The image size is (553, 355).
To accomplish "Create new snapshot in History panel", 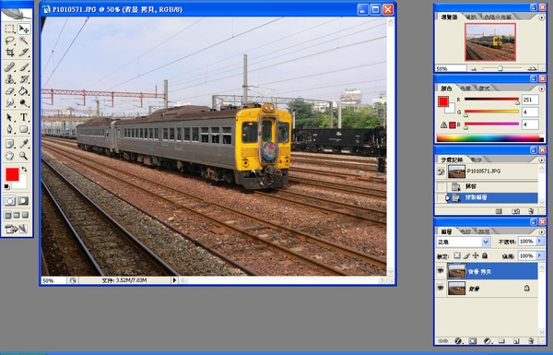I will click(515, 211).
